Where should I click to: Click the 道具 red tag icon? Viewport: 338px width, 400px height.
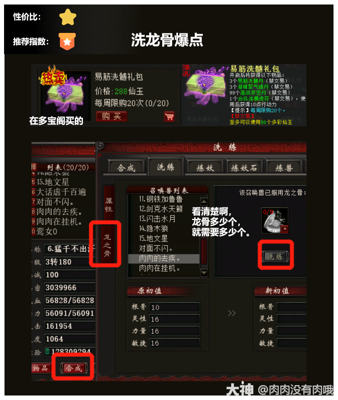[x=186, y=70]
